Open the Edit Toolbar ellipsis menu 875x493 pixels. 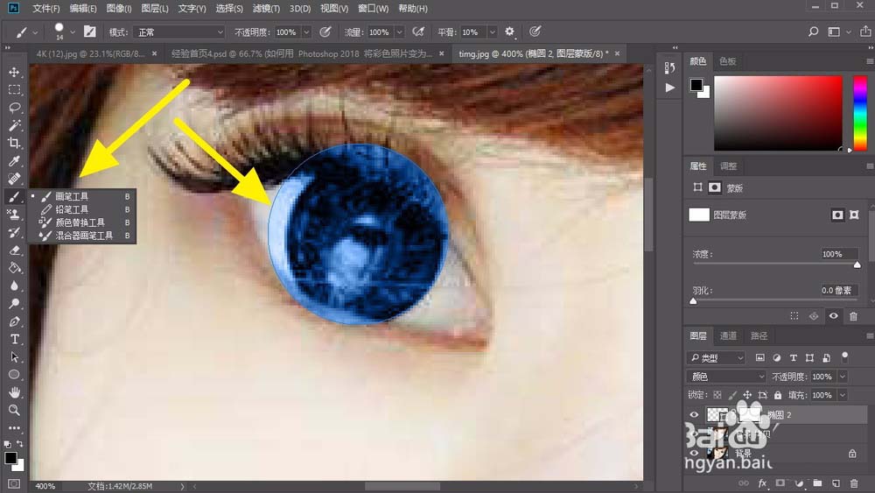point(14,427)
